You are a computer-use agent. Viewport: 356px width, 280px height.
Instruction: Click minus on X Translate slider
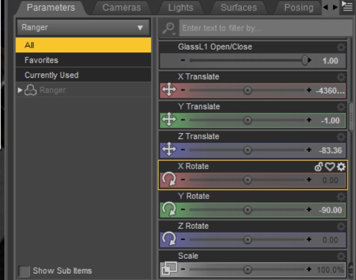pyautogui.click(x=183, y=90)
